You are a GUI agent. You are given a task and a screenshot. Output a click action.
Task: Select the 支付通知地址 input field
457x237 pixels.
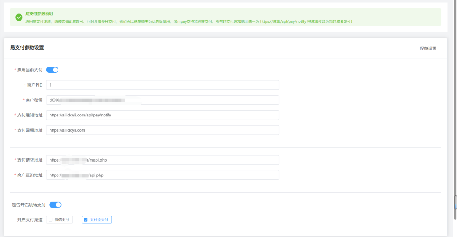click(162, 115)
